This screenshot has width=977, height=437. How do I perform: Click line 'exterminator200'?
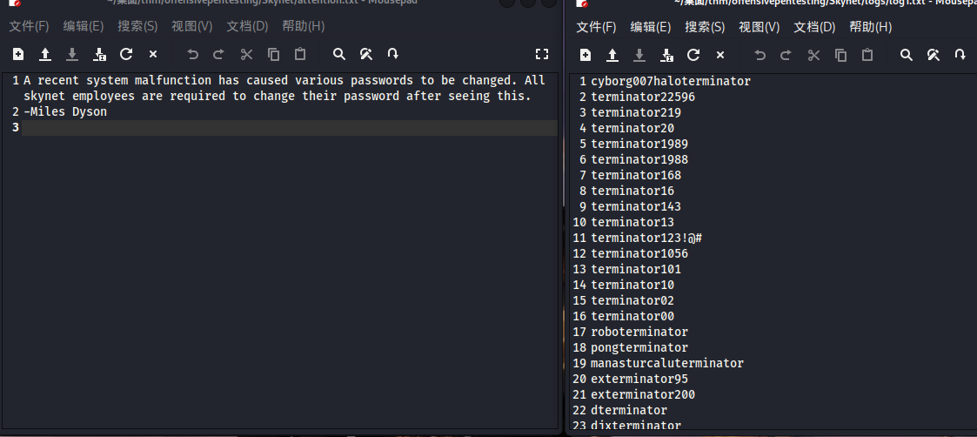pyautogui.click(x=643, y=394)
